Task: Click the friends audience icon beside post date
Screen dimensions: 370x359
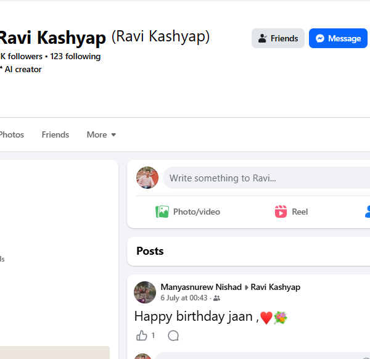Action: (216, 298)
